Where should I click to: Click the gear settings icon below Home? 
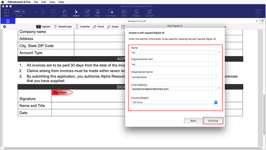[5, 27]
